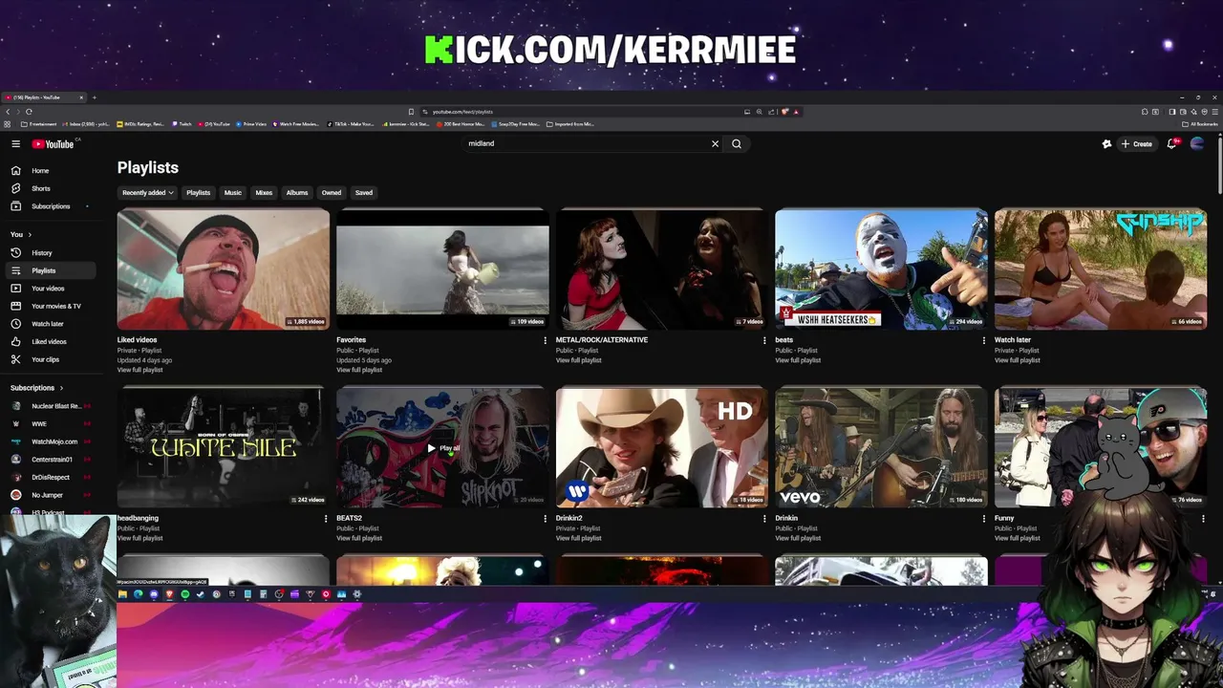Open the notifications bell
Image resolution: width=1223 pixels, height=688 pixels.
click(x=1171, y=143)
